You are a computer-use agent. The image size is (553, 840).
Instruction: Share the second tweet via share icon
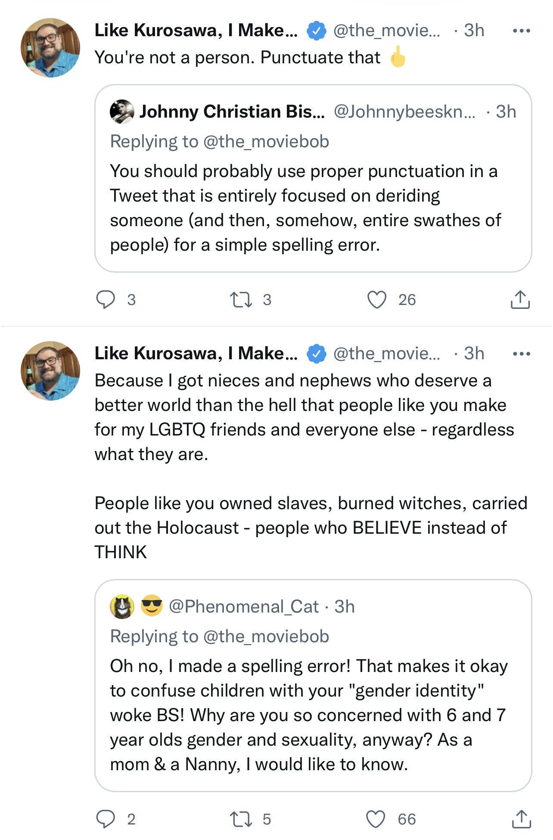click(521, 819)
